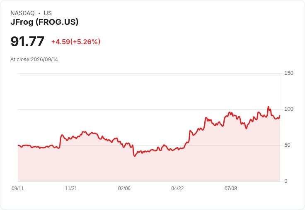Click the chart's highest peak above 100

point(269,107)
